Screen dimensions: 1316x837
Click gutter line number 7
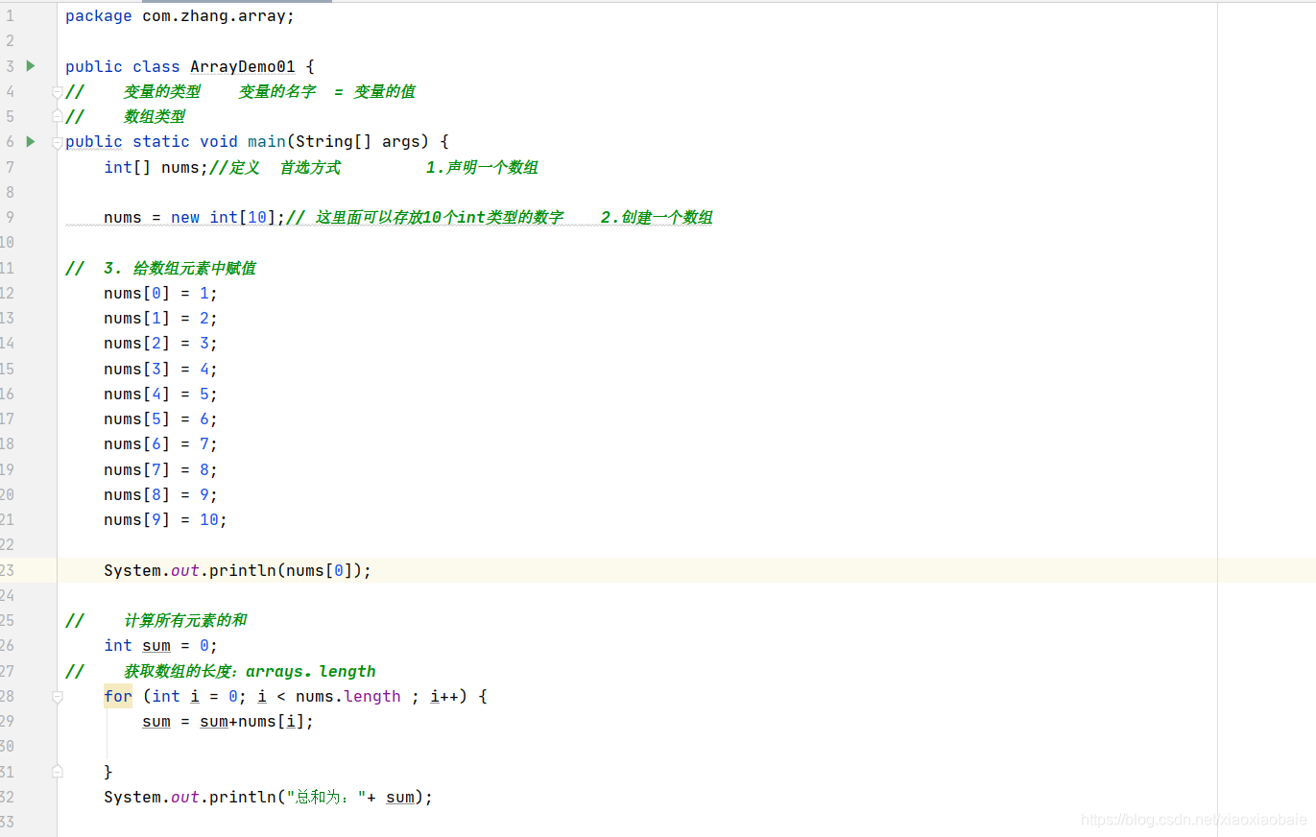coord(10,167)
